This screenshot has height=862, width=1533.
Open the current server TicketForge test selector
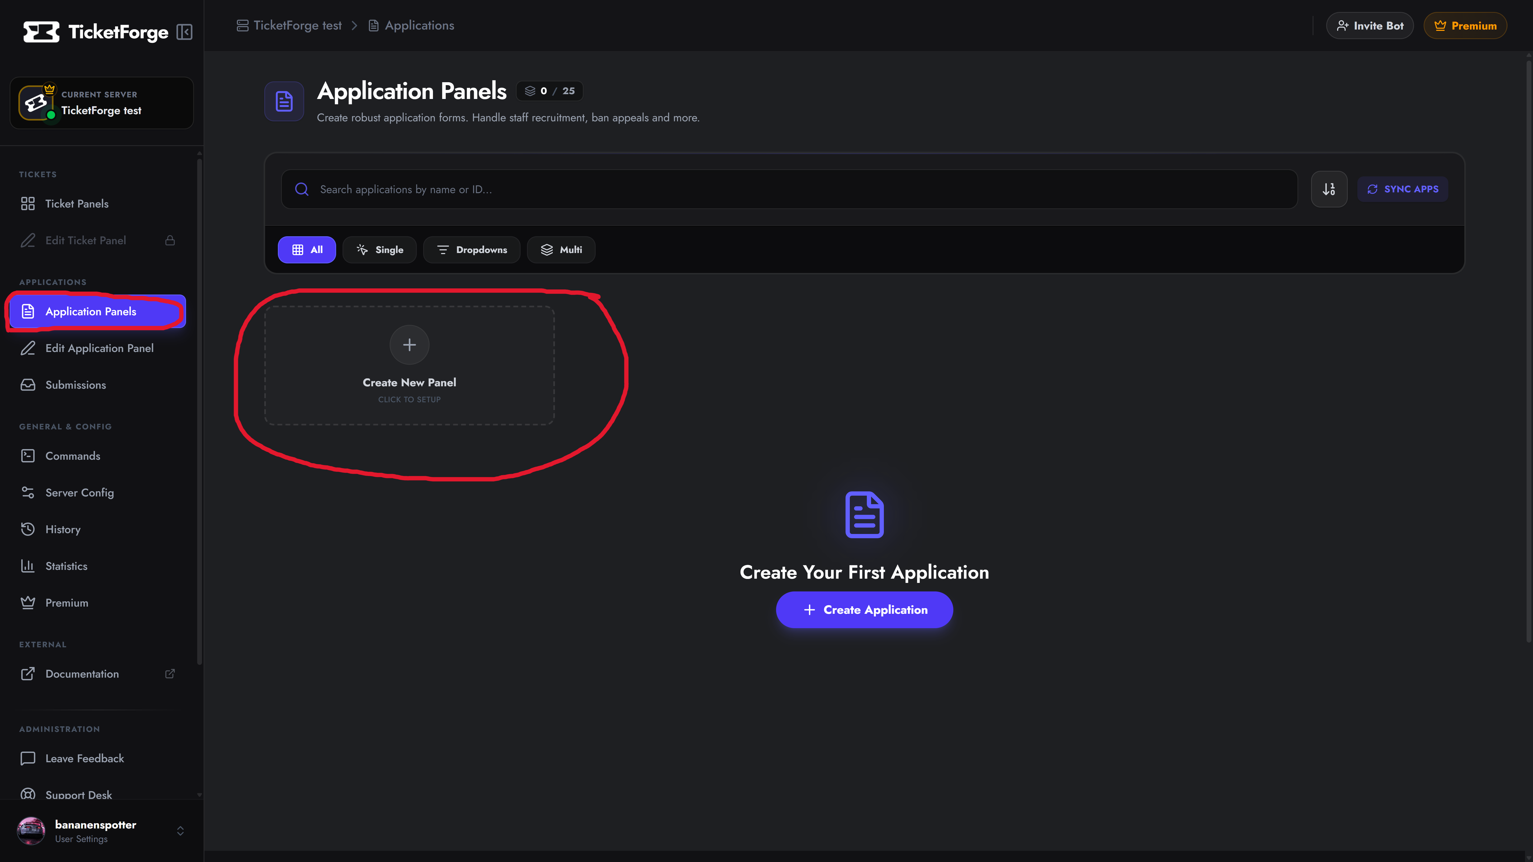[x=102, y=103]
